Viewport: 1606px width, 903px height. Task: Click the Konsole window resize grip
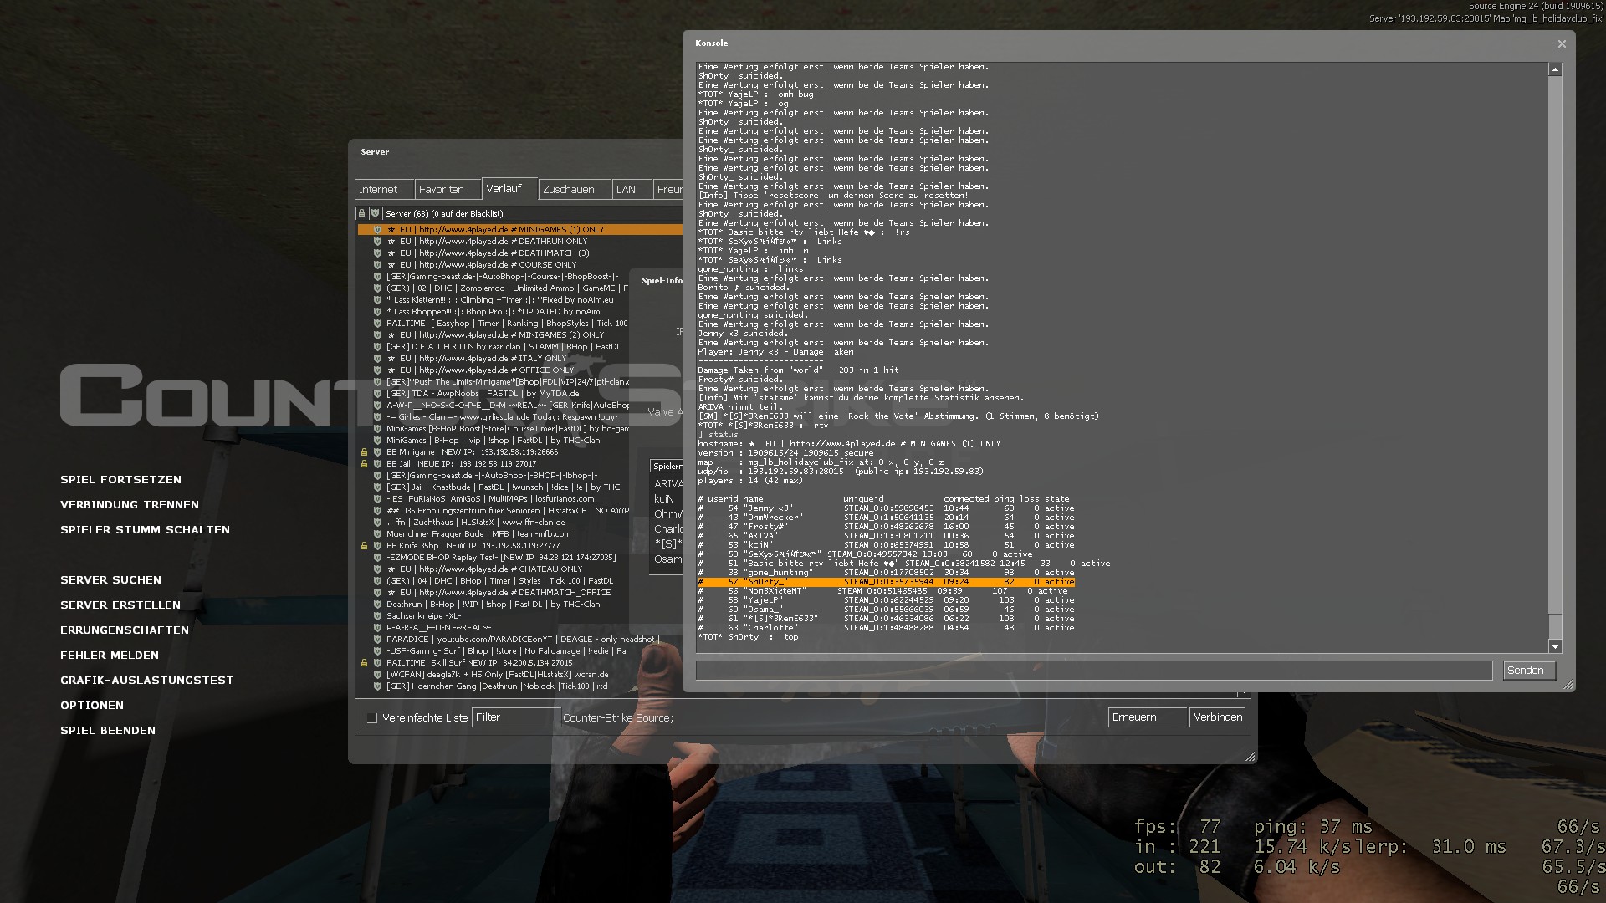click(1568, 686)
